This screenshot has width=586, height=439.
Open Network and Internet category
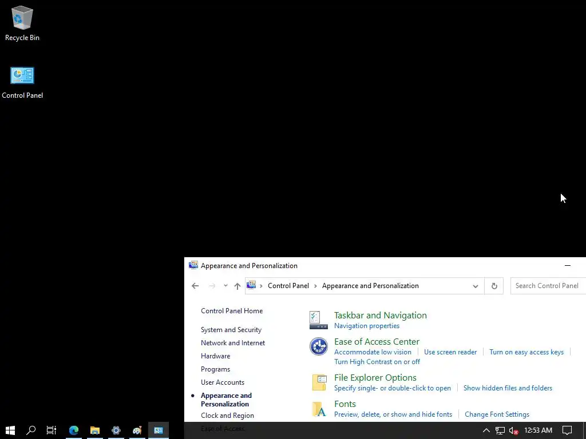[x=233, y=343]
